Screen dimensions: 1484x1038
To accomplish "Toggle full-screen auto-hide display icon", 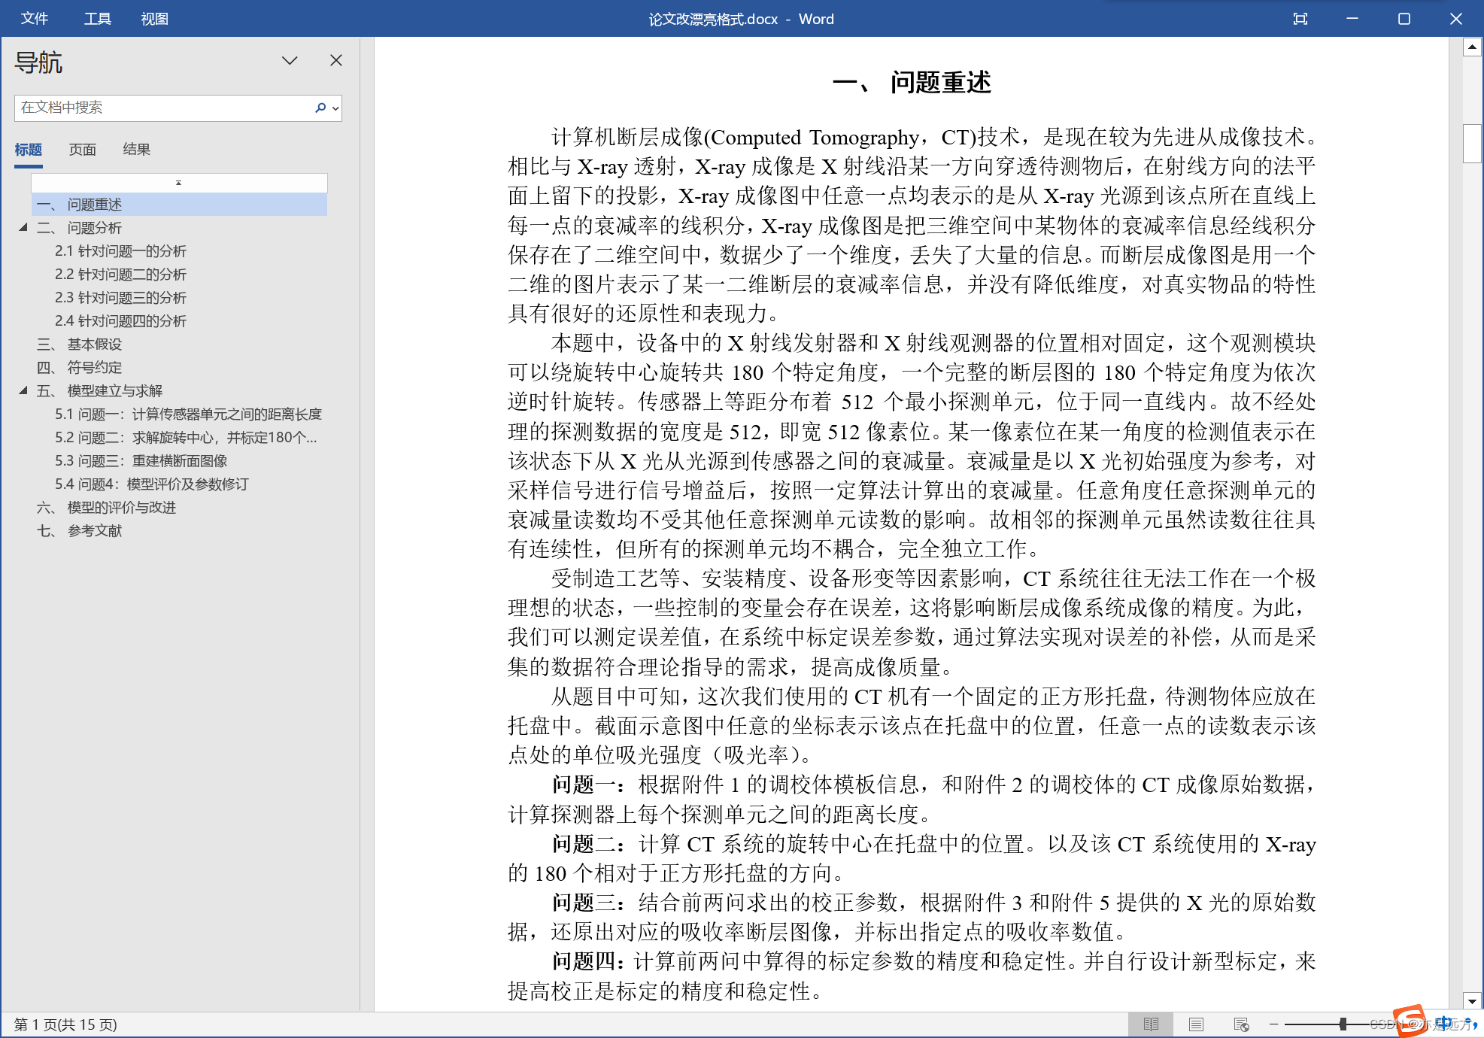I will pyautogui.click(x=1300, y=19).
